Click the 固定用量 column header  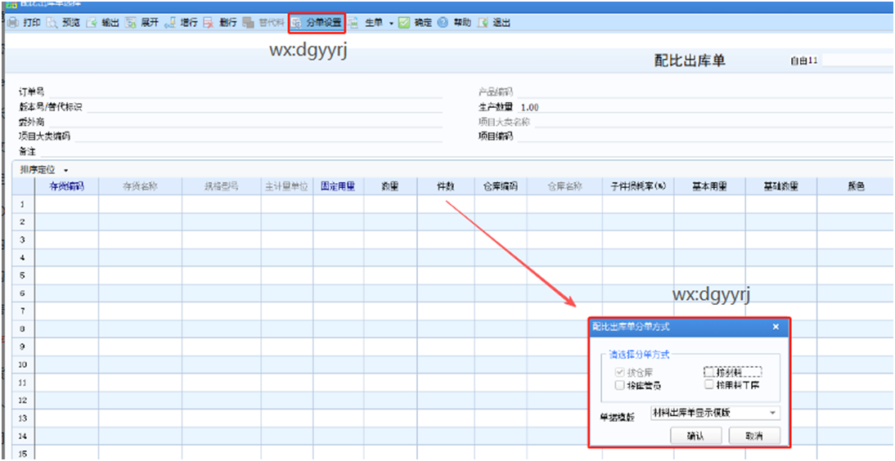[x=339, y=186]
